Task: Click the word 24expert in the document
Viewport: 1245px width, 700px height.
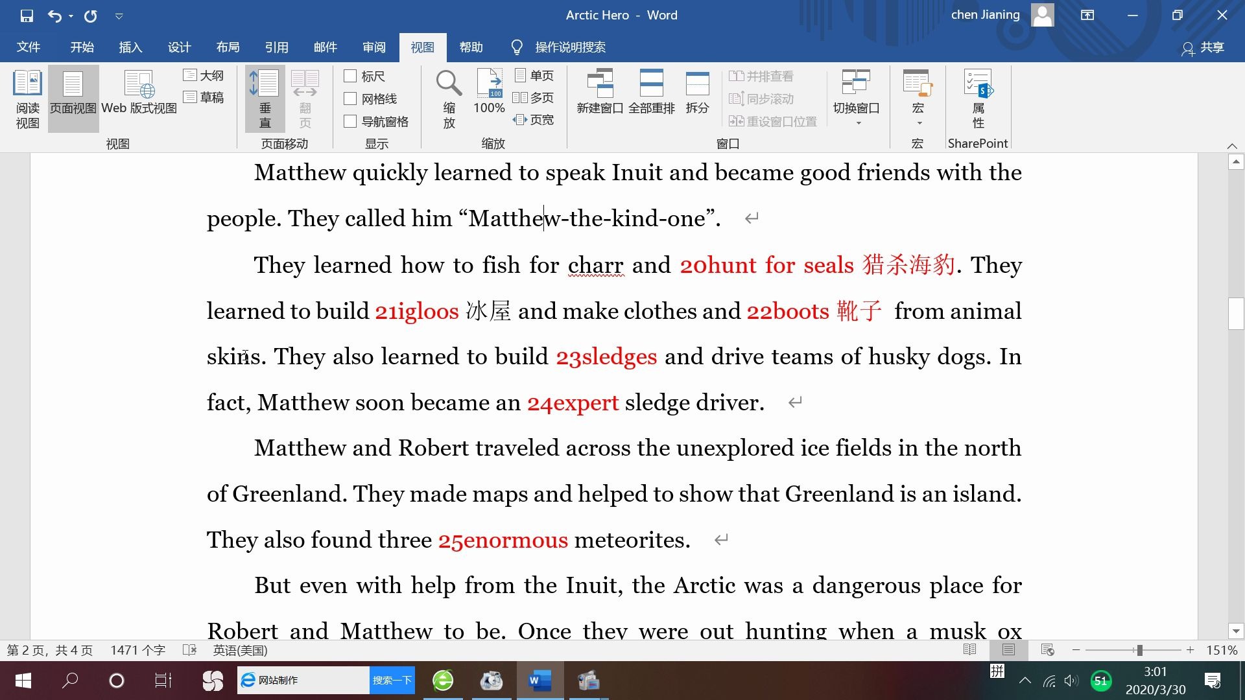Action: coord(573,402)
